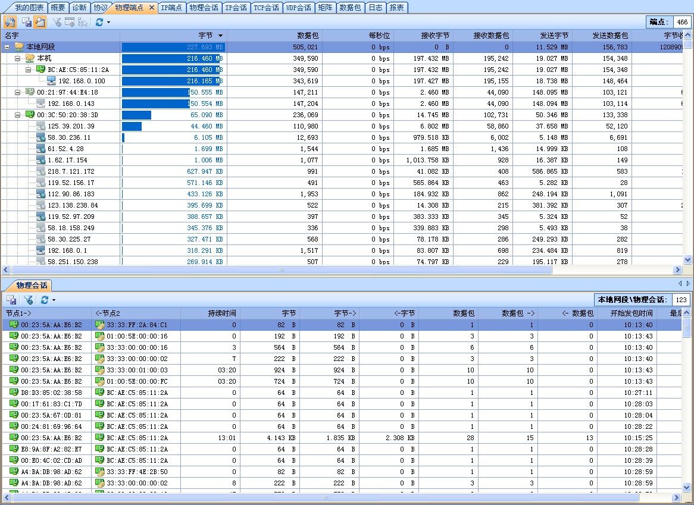This screenshot has width=694, height=505.
Task: Click the refresh icon in the 物理会话 panel toolbar
Action: [x=43, y=299]
